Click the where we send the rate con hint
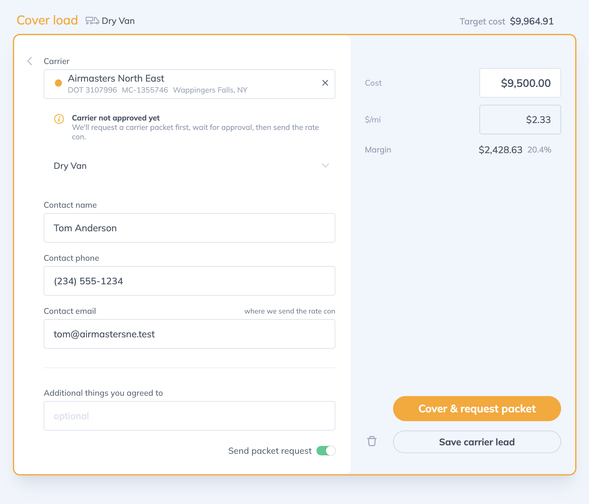This screenshot has height=504, width=589. tap(290, 311)
